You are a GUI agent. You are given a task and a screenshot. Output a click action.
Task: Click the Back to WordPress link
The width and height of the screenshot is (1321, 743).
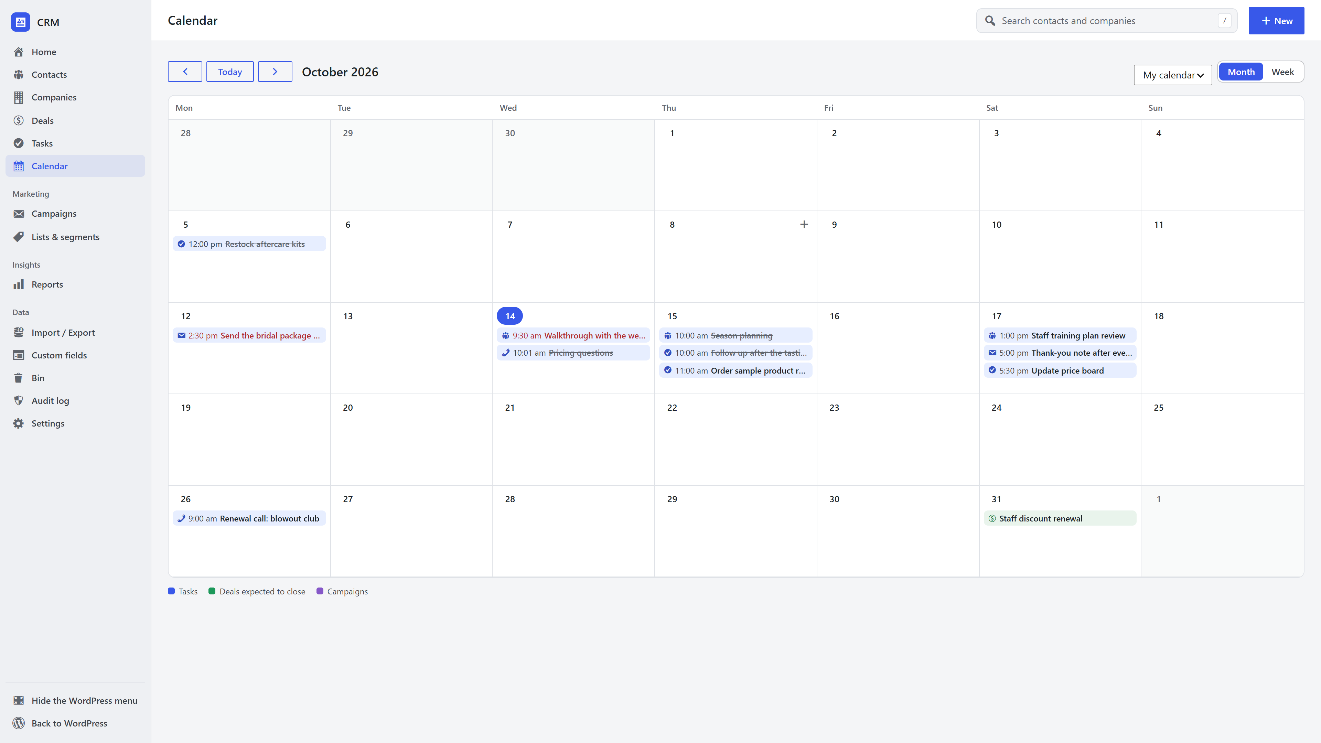pyautogui.click(x=75, y=723)
